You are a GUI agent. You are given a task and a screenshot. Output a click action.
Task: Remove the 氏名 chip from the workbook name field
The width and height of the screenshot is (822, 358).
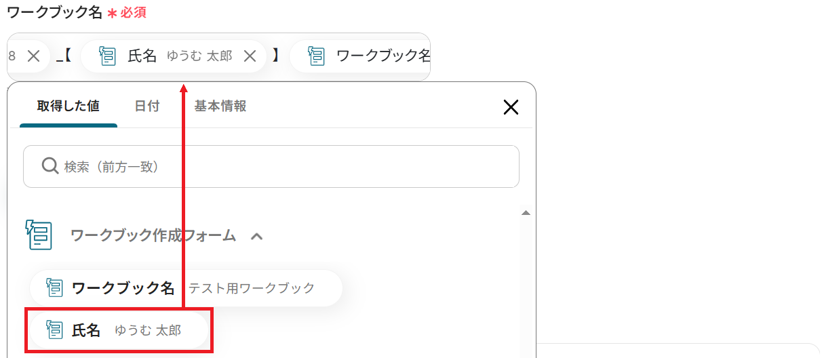(x=250, y=56)
